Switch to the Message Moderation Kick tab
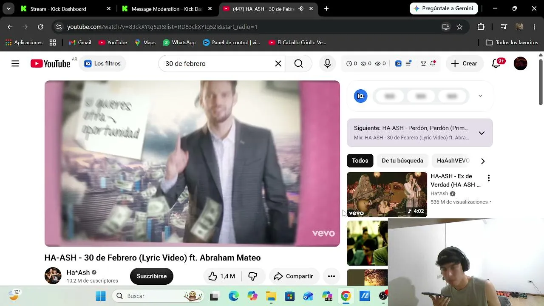The width and height of the screenshot is (544, 306). tap(167, 8)
